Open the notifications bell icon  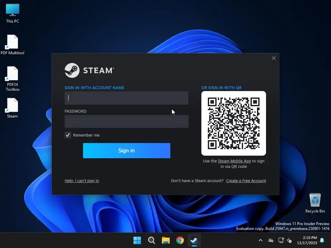tap(322, 240)
